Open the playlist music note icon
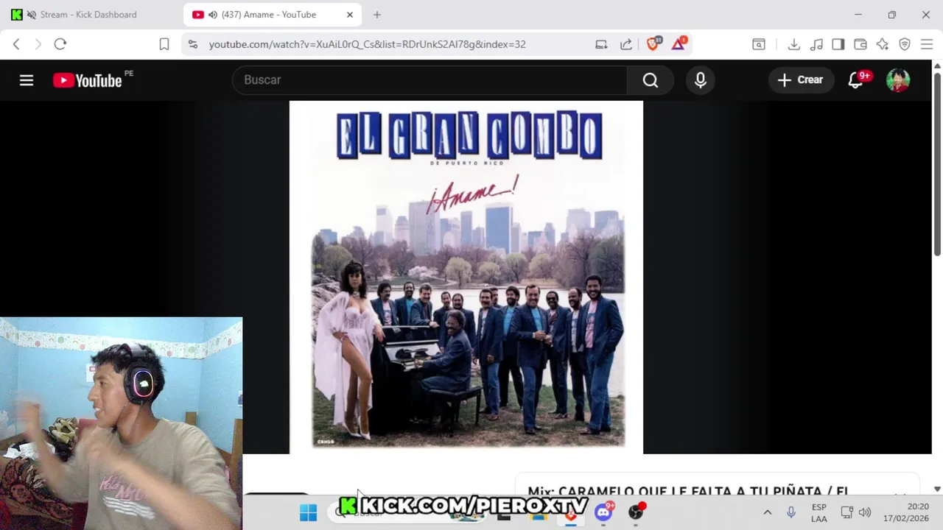 [x=816, y=44]
